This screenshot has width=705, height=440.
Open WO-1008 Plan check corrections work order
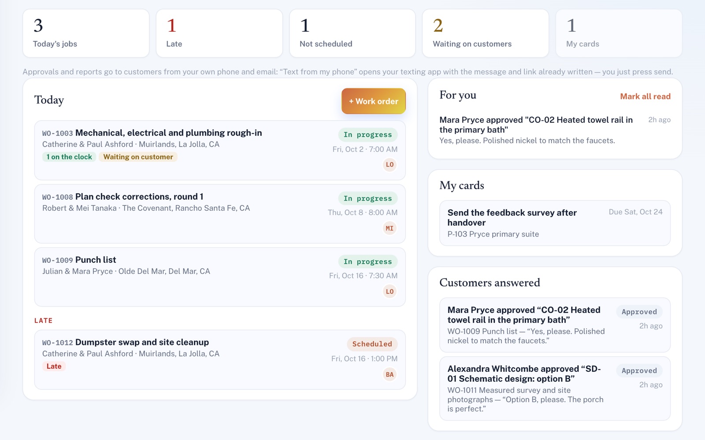220,214
